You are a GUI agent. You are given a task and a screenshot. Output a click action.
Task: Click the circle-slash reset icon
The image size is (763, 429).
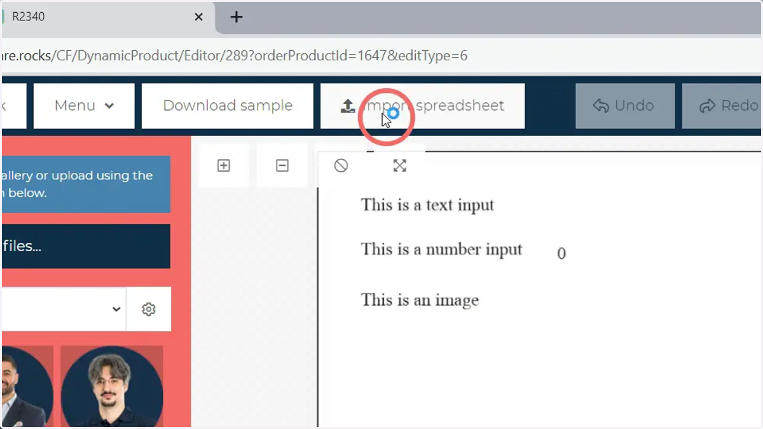tap(341, 166)
